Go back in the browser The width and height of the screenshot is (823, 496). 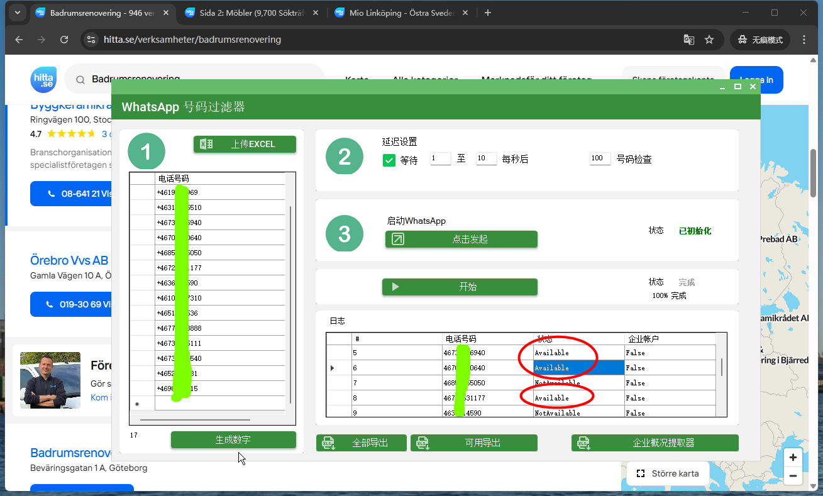pos(19,40)
